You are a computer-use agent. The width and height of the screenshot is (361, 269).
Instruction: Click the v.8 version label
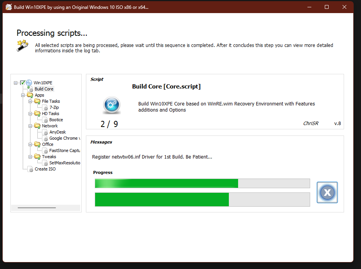[x=337, y=124]
